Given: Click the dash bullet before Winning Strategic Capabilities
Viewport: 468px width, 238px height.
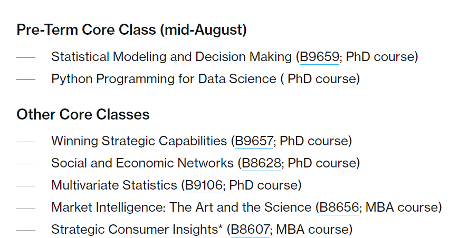Looking at the screenshot, I should [x=26, y=142].
